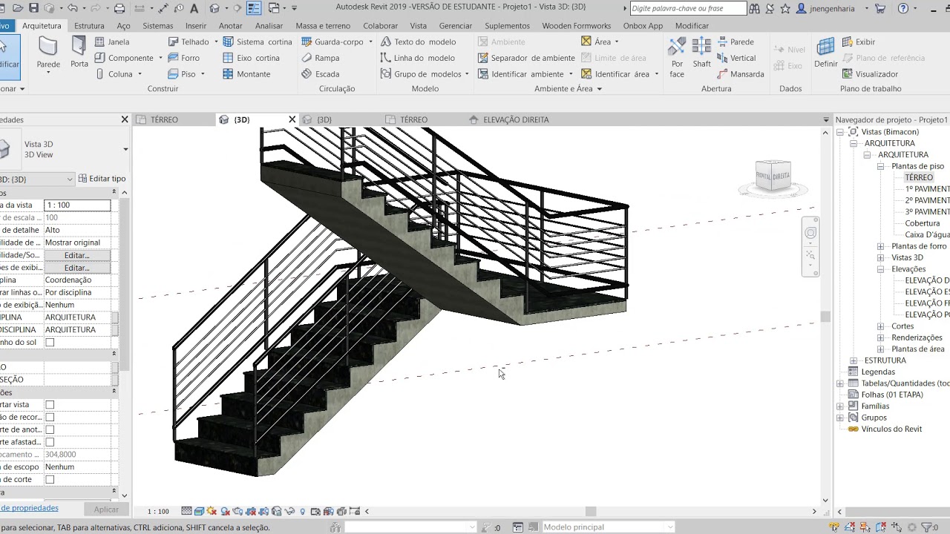The width and height of the screenshot is (950, 534).
Task: Click the Shaft opening tool
Action: pos(702,53)
